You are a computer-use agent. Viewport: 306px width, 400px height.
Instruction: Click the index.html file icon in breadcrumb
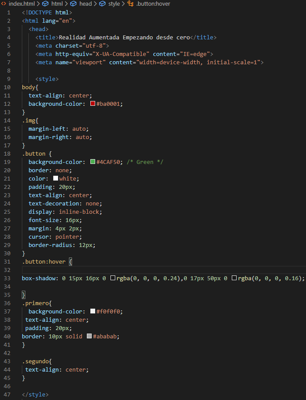click(x=4, y=3)
